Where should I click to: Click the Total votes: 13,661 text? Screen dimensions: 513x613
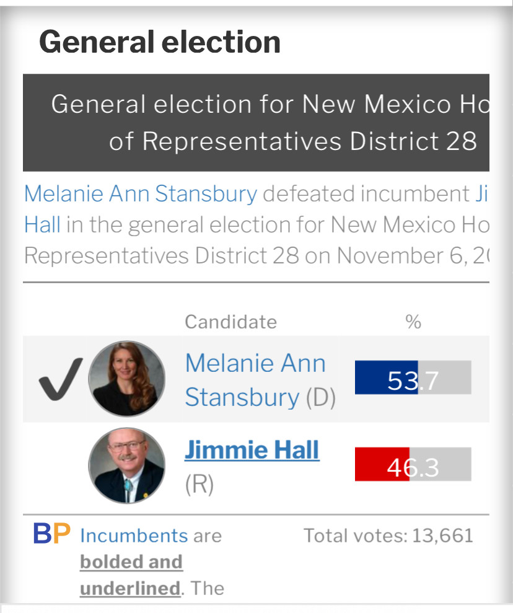coord(388,536)
